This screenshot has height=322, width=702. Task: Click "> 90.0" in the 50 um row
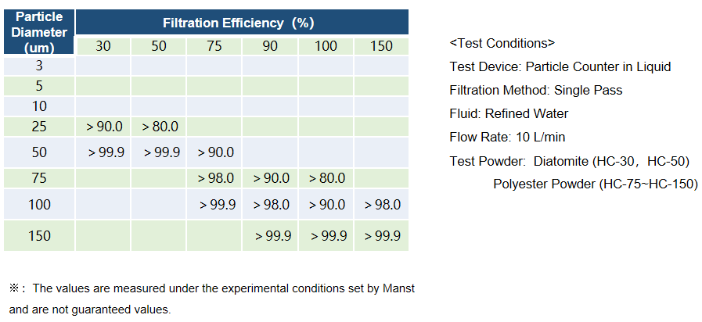(x=215, y=152)
